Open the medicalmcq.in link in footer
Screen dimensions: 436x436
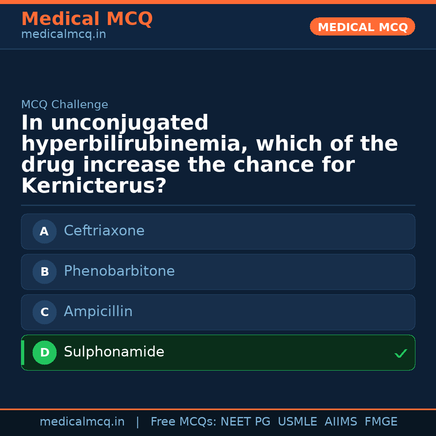[82, 422]
